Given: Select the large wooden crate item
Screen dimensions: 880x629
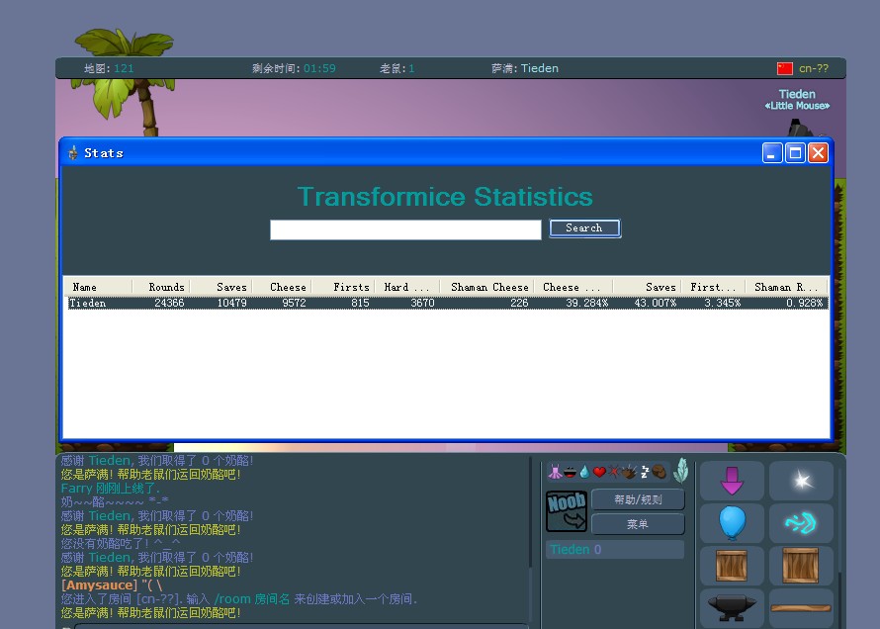Looking at the screenshot, I should 801,566.
